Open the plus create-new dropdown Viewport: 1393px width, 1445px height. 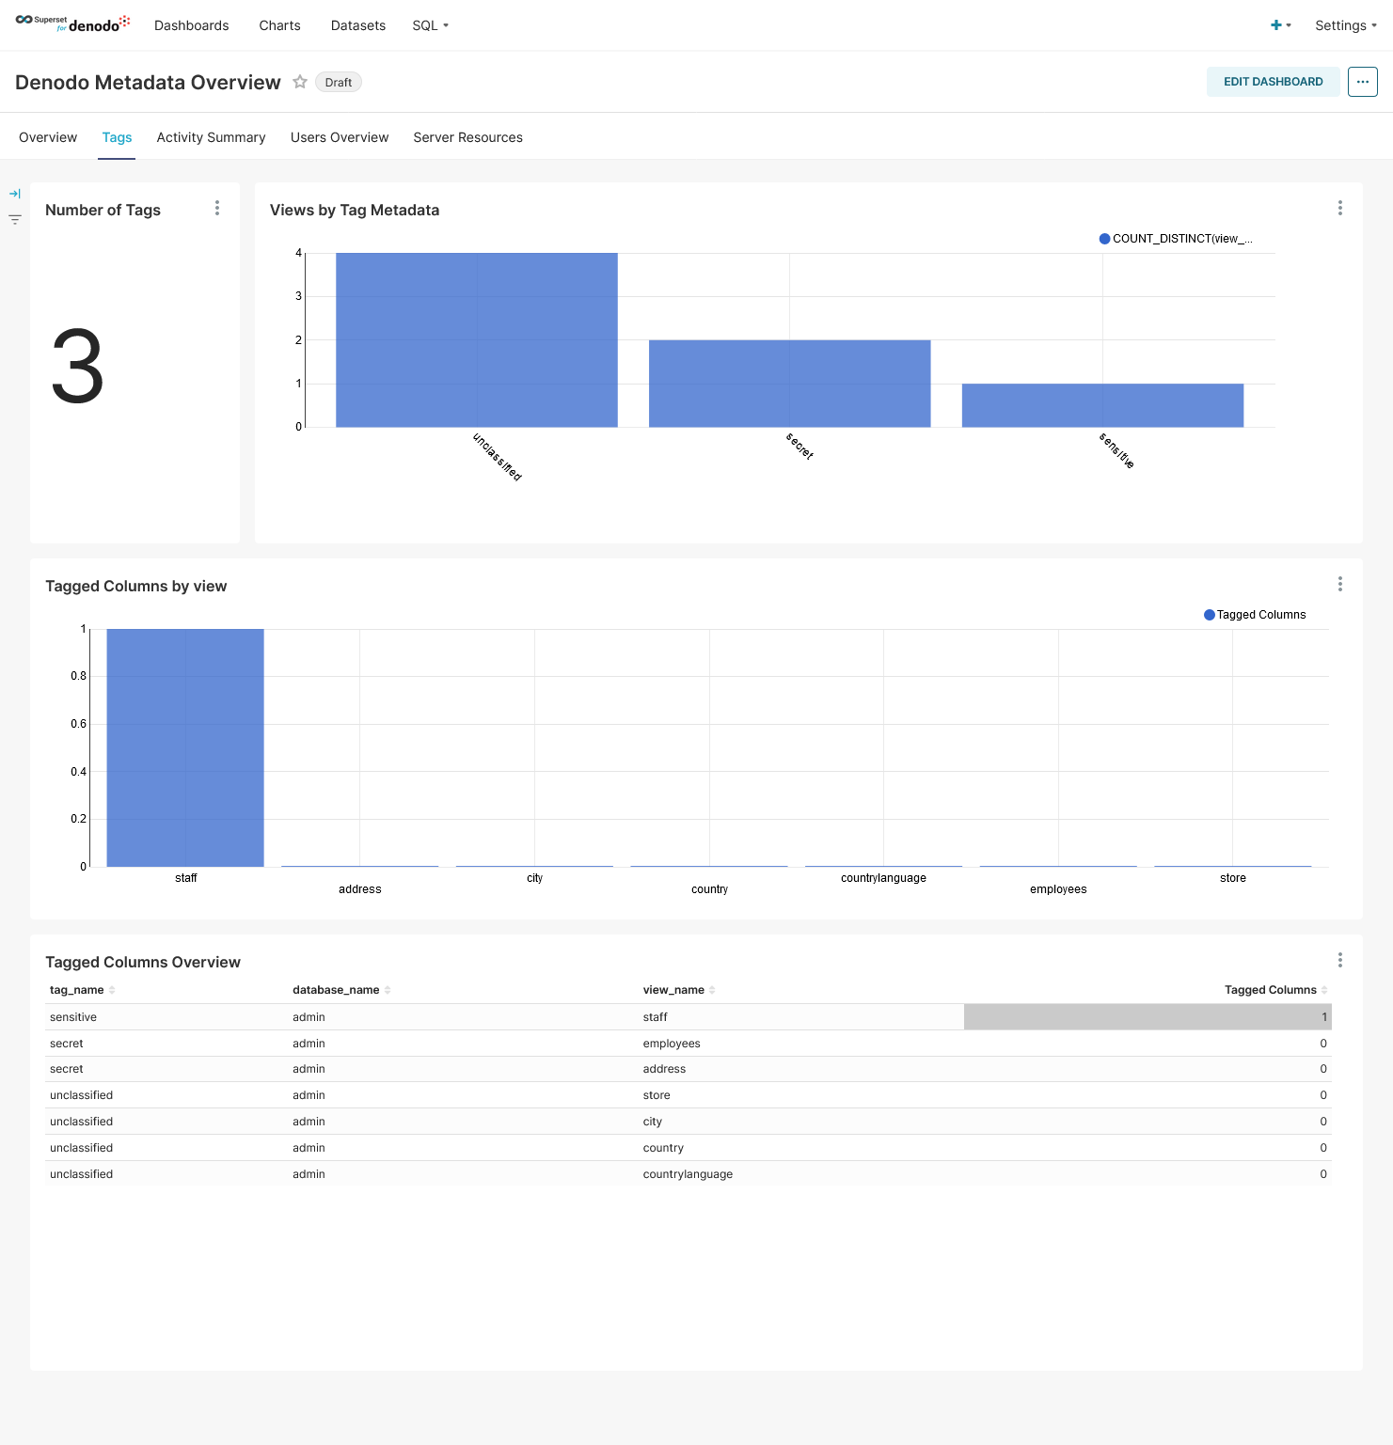pos(1280,25)
